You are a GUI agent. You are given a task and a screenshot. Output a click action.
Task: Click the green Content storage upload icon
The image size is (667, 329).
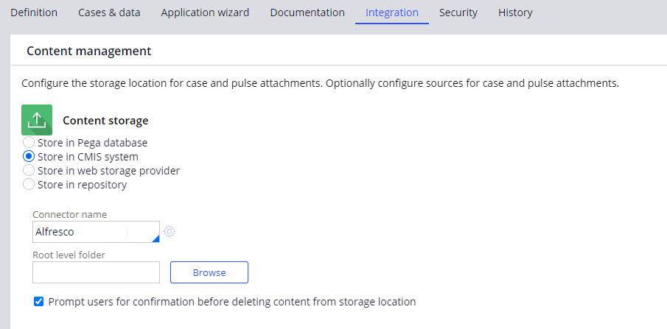pyautogui.click(x=37, y=120)
